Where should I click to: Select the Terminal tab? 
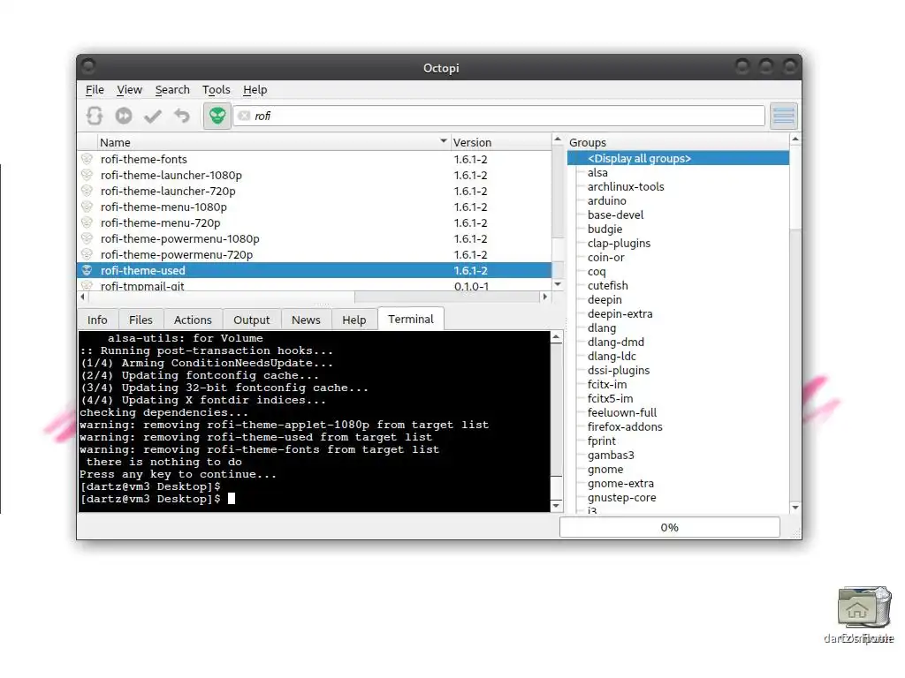pos(410,319)
